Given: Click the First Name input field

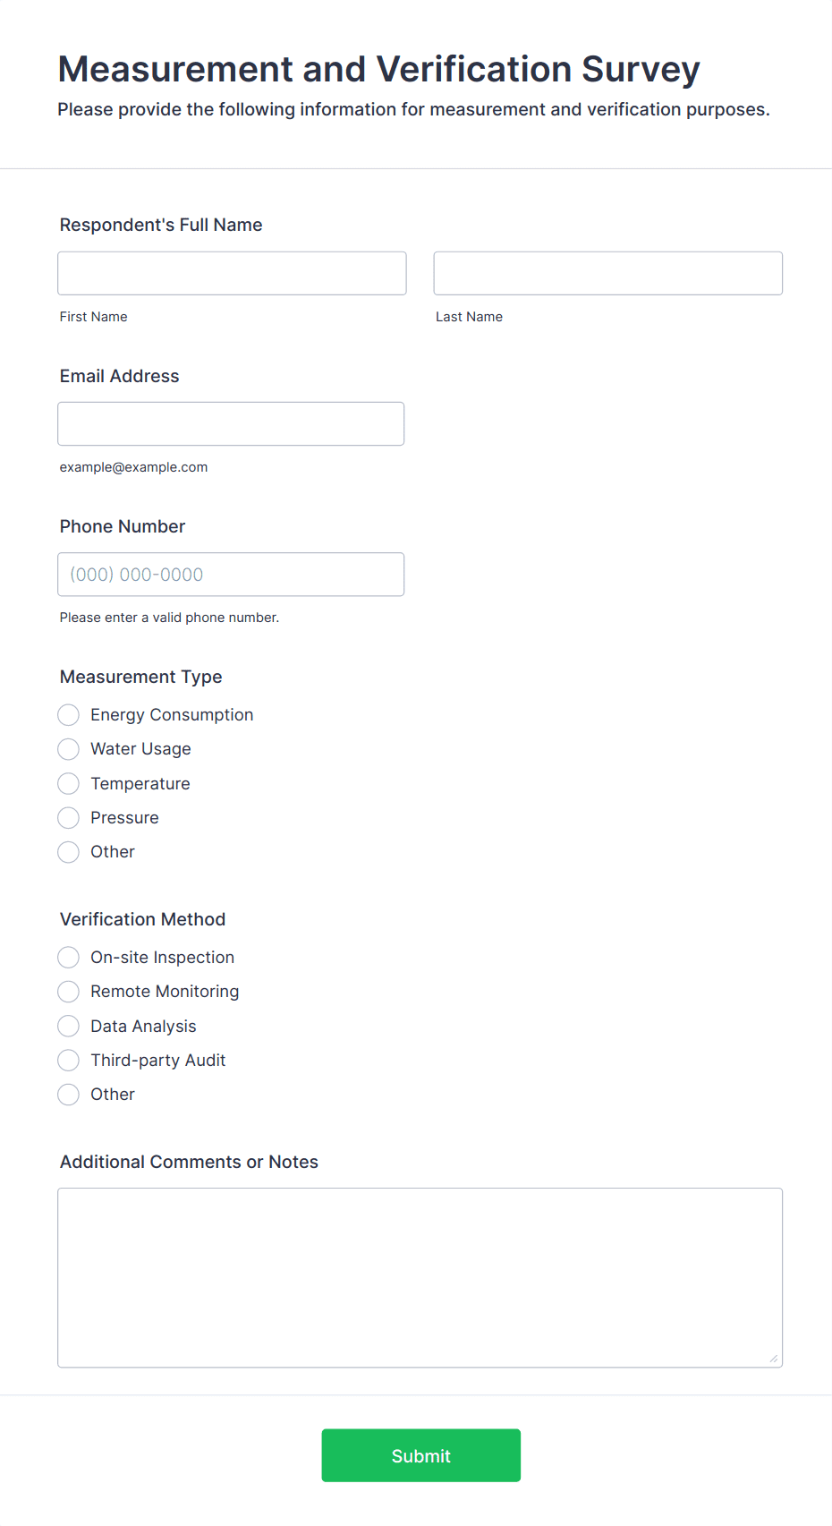Looking at the screenshot, I should tap(232, 273).
